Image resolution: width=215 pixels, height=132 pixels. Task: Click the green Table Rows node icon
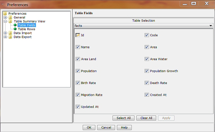coord(15,29)
